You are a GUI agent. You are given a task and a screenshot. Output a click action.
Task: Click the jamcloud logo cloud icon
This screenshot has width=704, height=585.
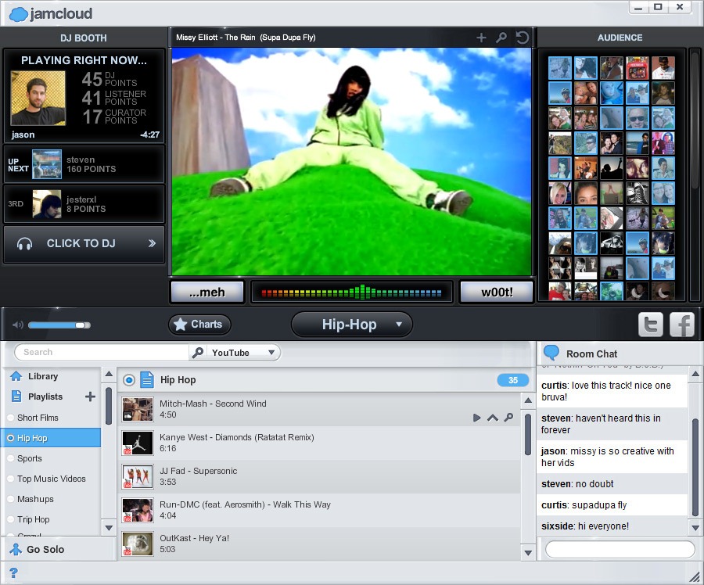19,14
